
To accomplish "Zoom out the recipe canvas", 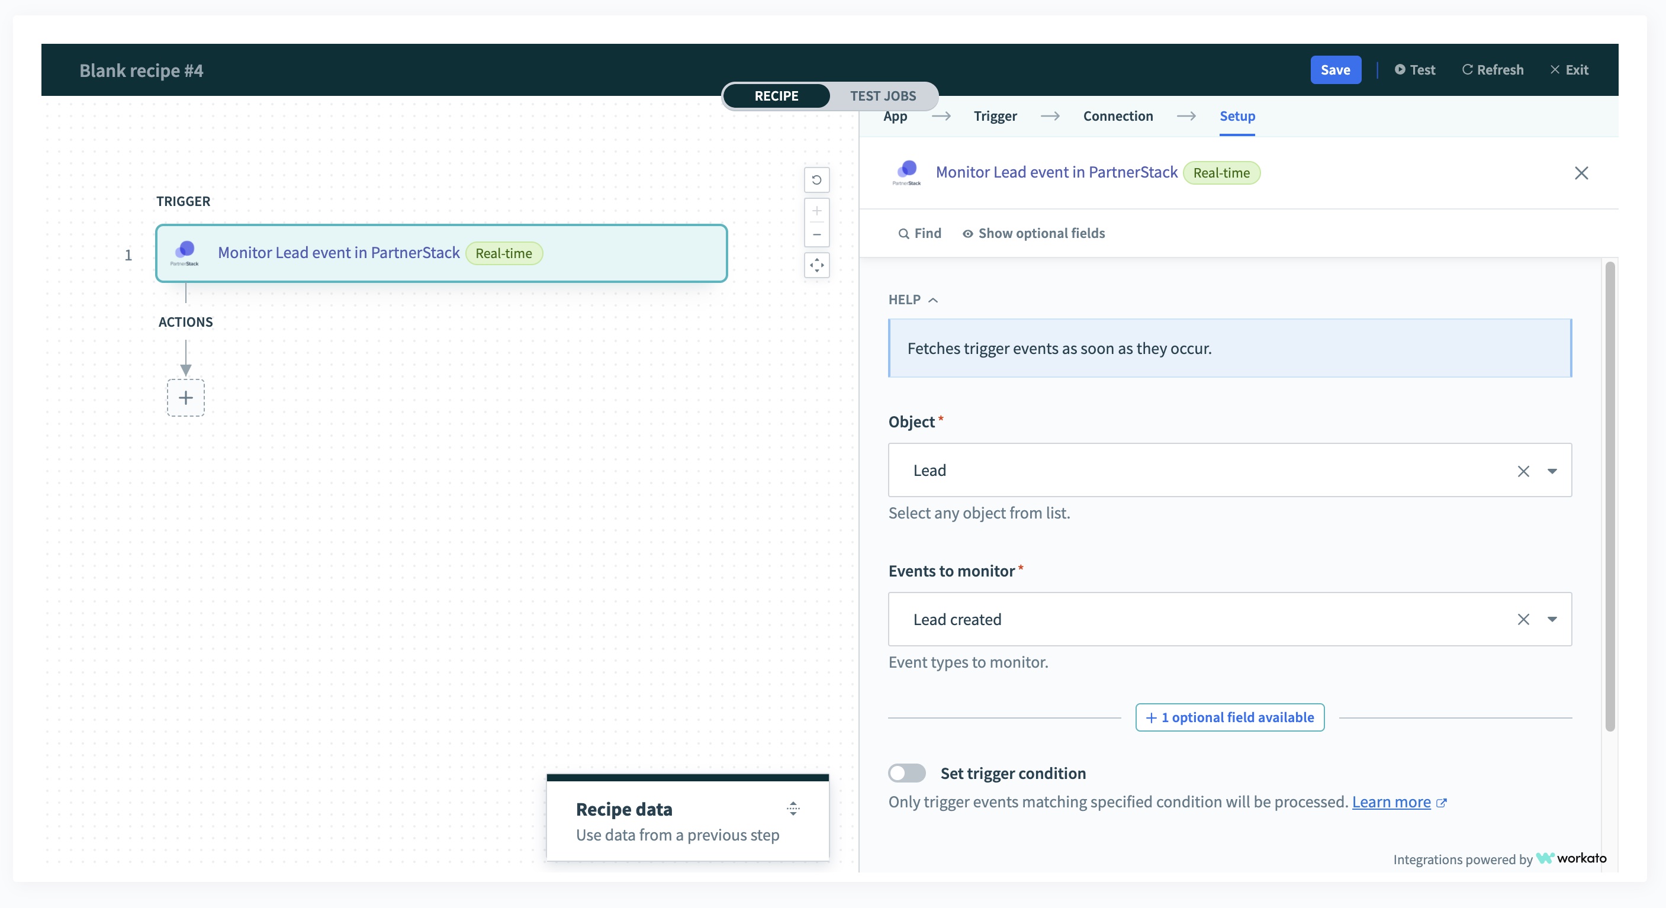I will (816, 235).
